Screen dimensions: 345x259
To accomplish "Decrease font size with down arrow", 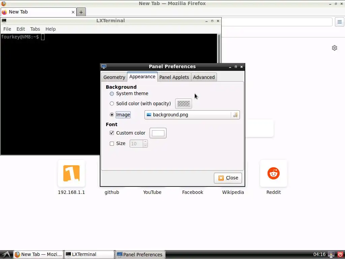I will (145, 146).
